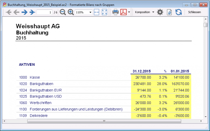Click opening balance 9'020.06
Viewport: 210px width, 131px height.
(x=182, y=96)
